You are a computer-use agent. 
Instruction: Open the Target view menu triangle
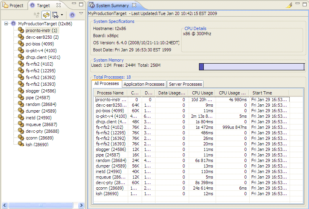tap(81, 14)
